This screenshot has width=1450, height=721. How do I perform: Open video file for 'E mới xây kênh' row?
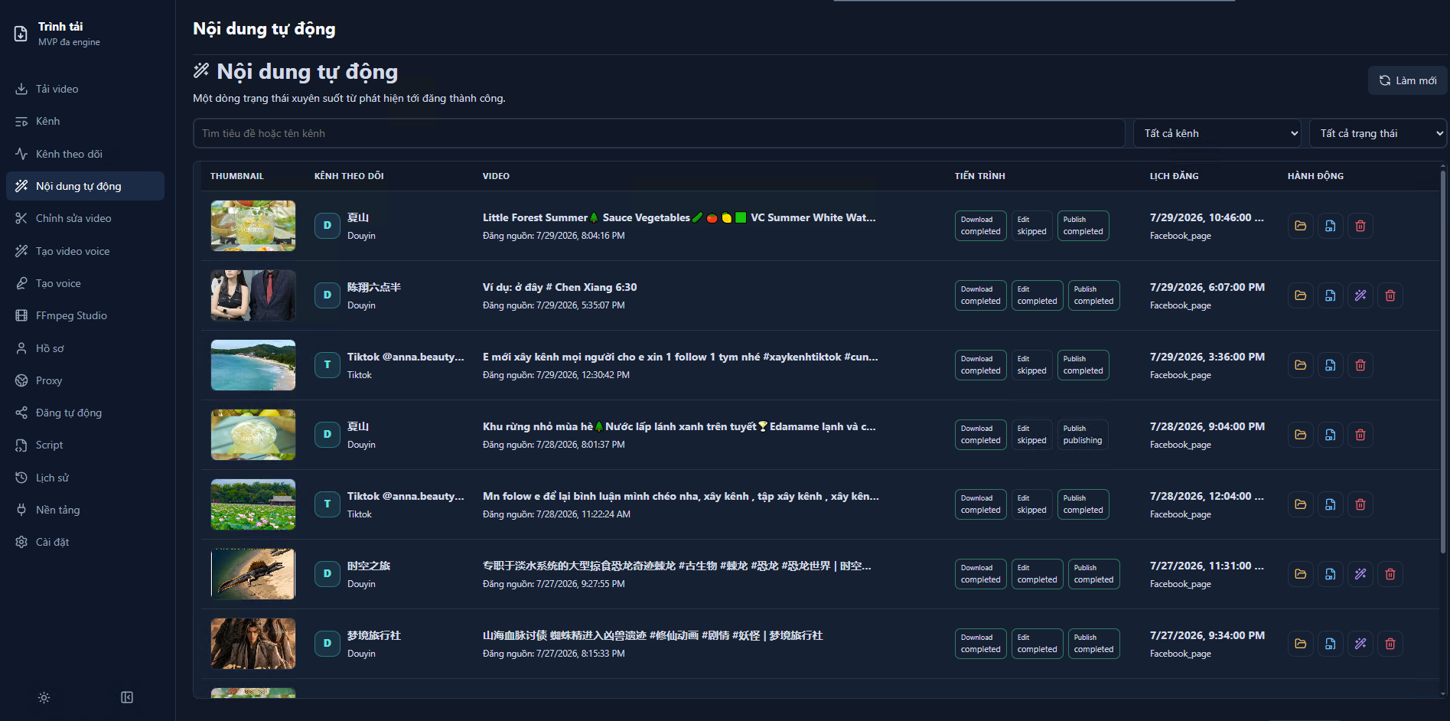click(x=1331, y=365)
